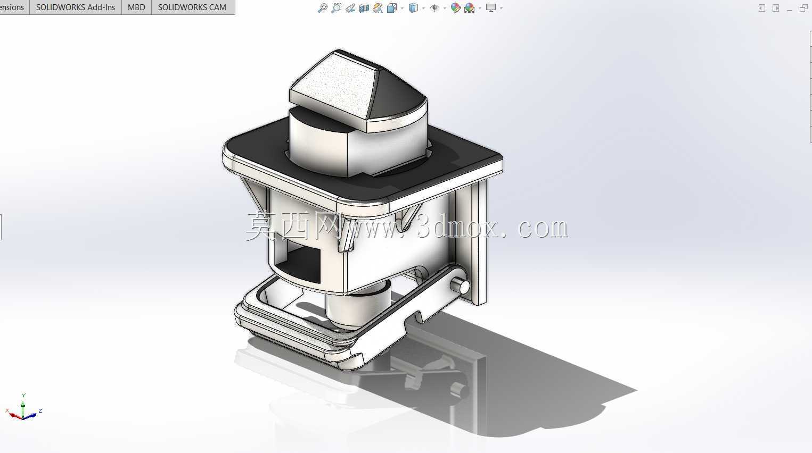Click the Previous View icon

(350, 8)
